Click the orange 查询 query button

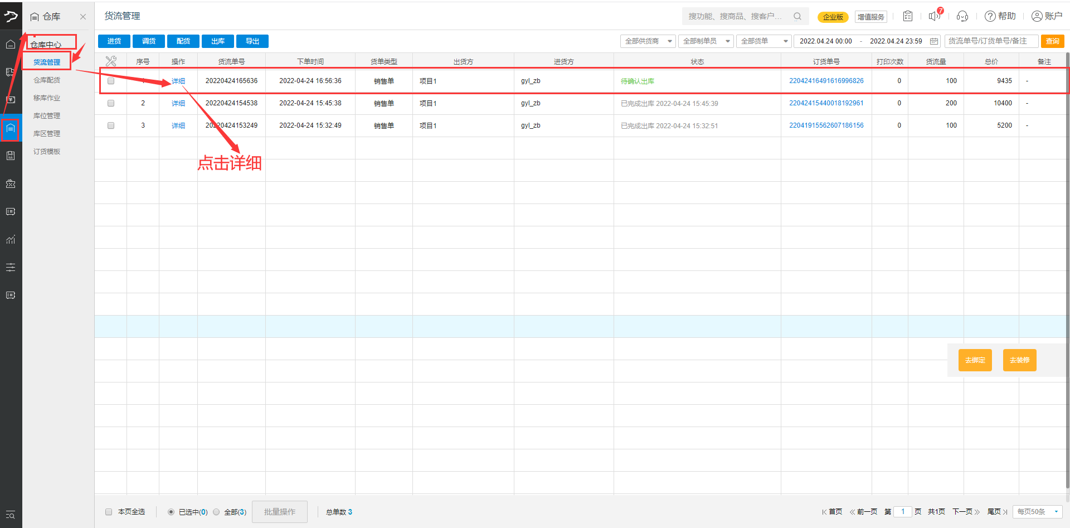point(1053,41)
